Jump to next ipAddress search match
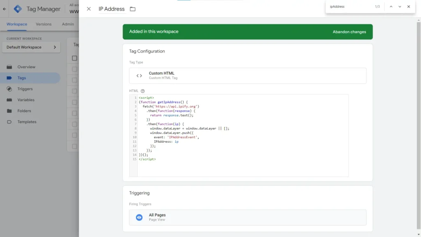Viewport: 421px width, 237px height. (399, 7)
